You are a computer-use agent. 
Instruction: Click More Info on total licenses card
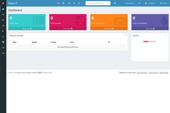[x=68, y=29]
